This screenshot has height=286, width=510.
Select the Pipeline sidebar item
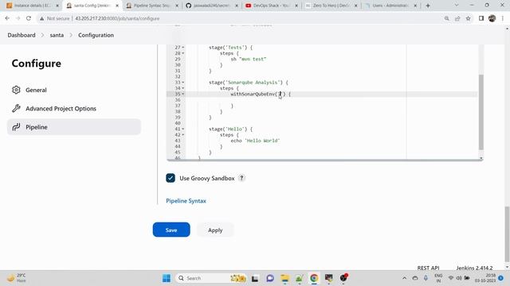(x=74, y=127)
